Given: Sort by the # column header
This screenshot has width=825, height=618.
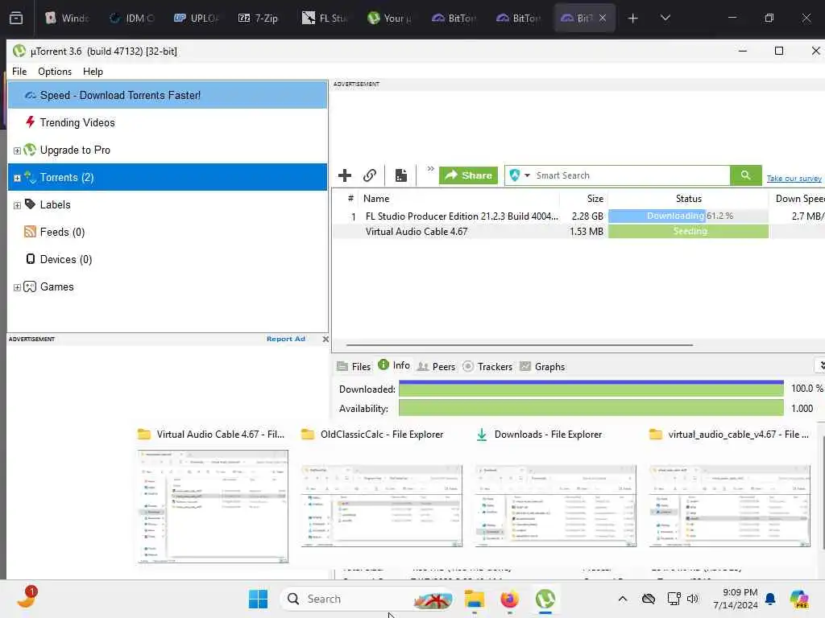Looking at the screenshot, I should 350,199.
